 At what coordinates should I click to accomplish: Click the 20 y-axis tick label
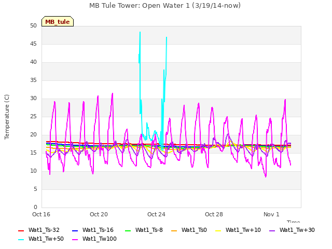click(x=33, y=135)
